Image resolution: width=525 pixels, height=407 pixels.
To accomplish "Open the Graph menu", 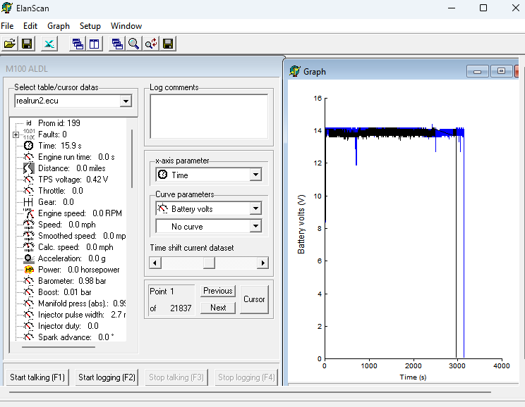I will pyautogui.click(x=59, y=26).
